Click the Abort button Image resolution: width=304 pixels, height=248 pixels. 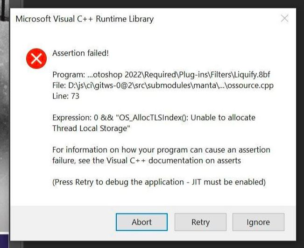[141, 222]
